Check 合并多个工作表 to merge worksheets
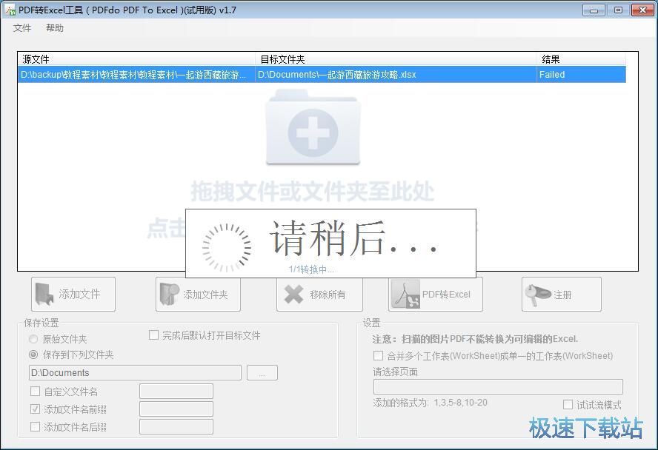The image size is (658, 450). click(x=377, y=356)
